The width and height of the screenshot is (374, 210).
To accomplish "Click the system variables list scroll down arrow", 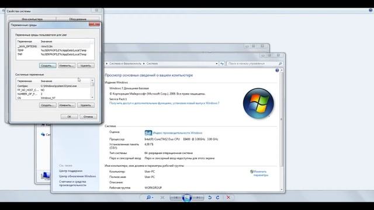I will pos(92,97).
